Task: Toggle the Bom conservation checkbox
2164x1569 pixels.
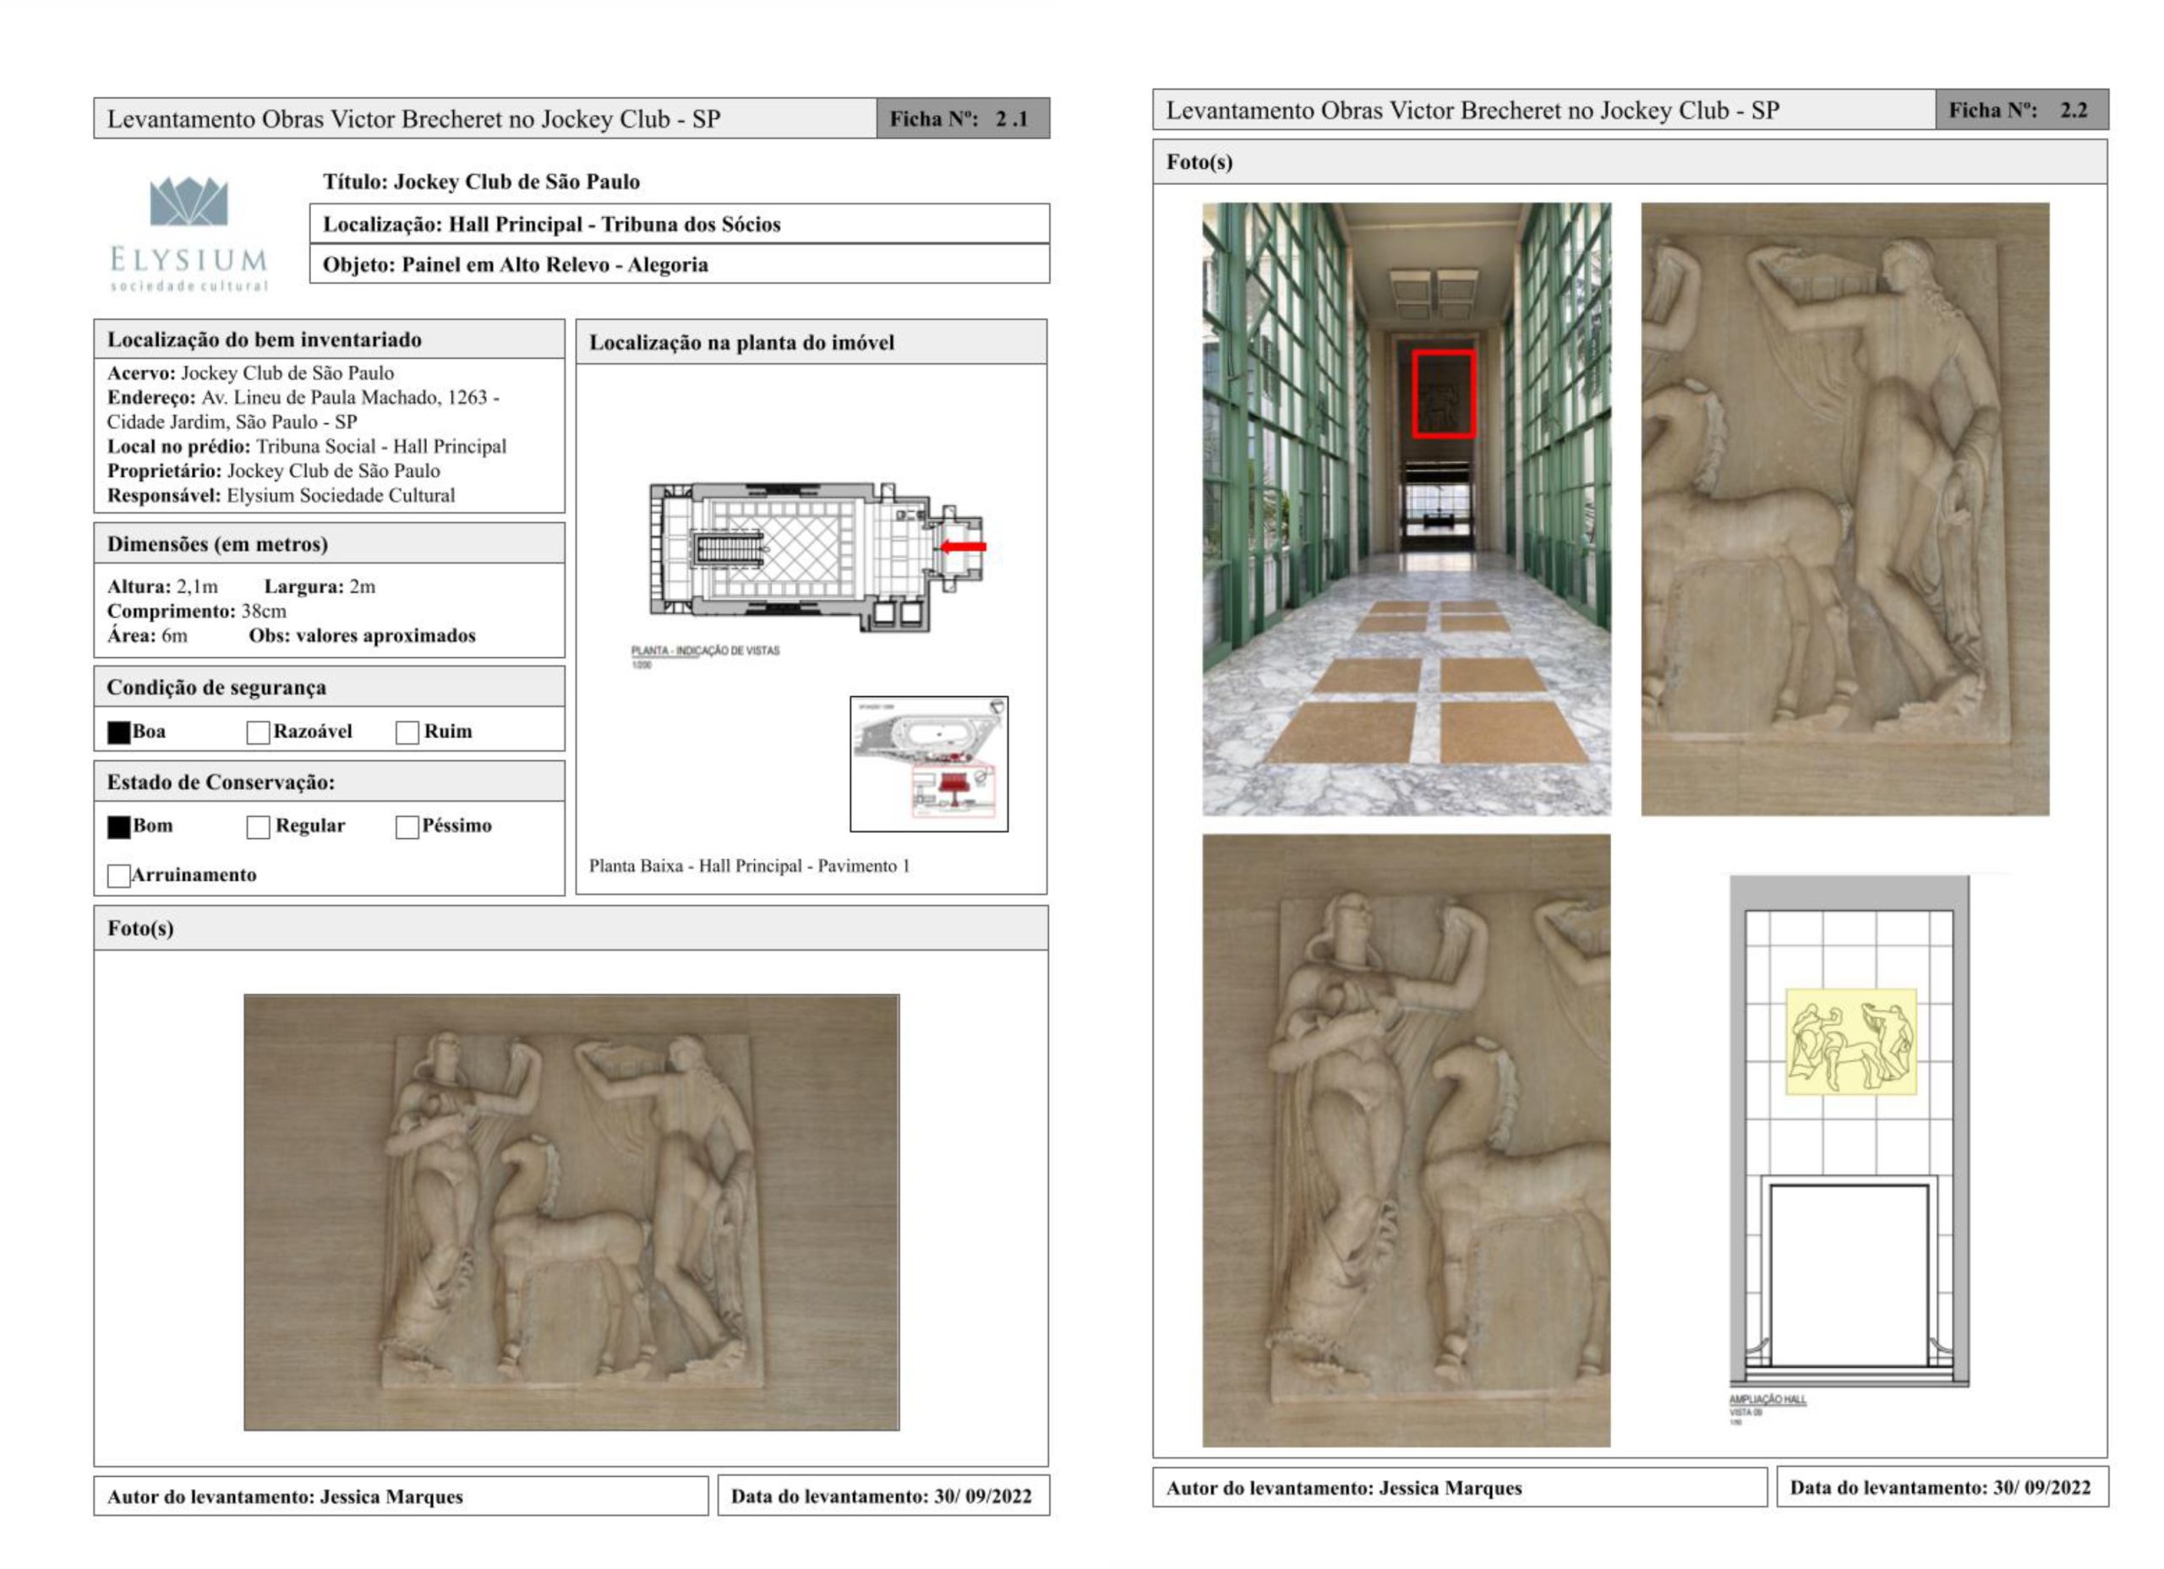Action: [118, 826]
